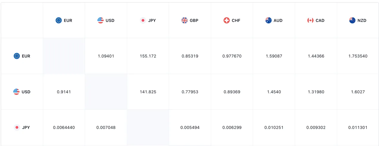Open the EUR/JPY rate 155.172
This screenshot has width=379, height=146.
pyautogui.click(x=148, y=56)
